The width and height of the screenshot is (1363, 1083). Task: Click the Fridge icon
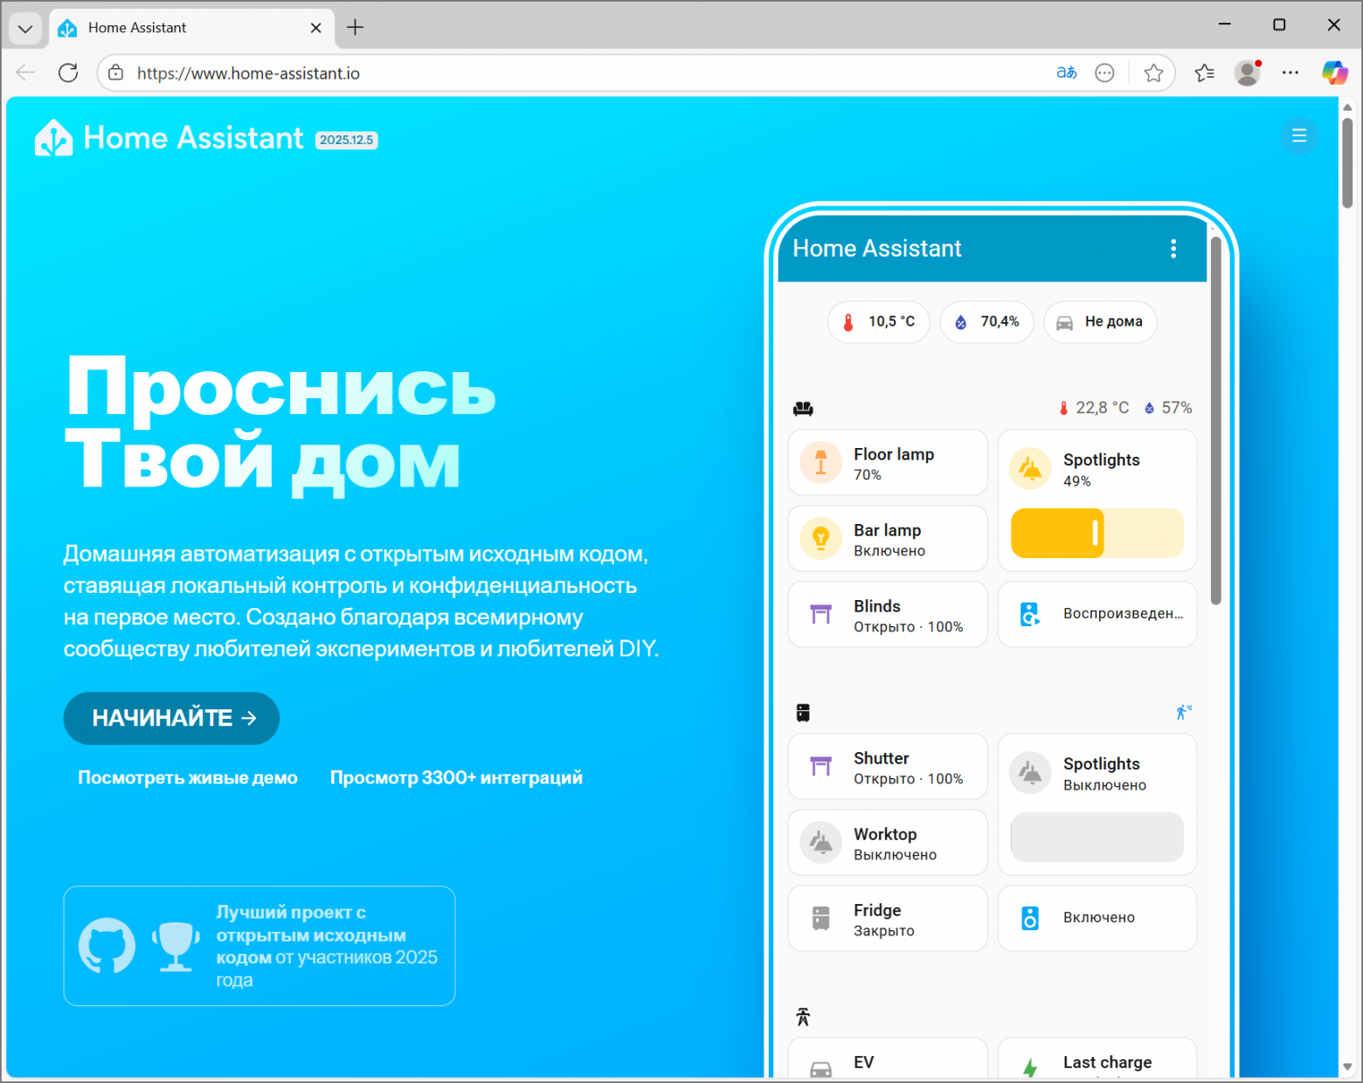tap(820, 918)
